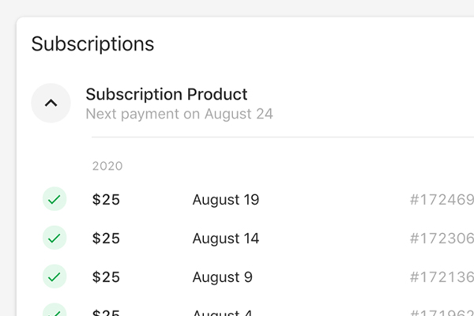Click the $25 amount for August 14
This screenshot has width=474, height=316.
106,239
